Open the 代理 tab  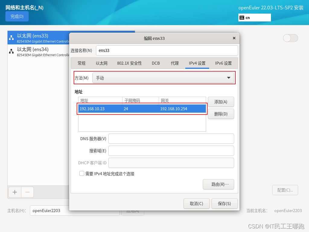tap(174, 63)
